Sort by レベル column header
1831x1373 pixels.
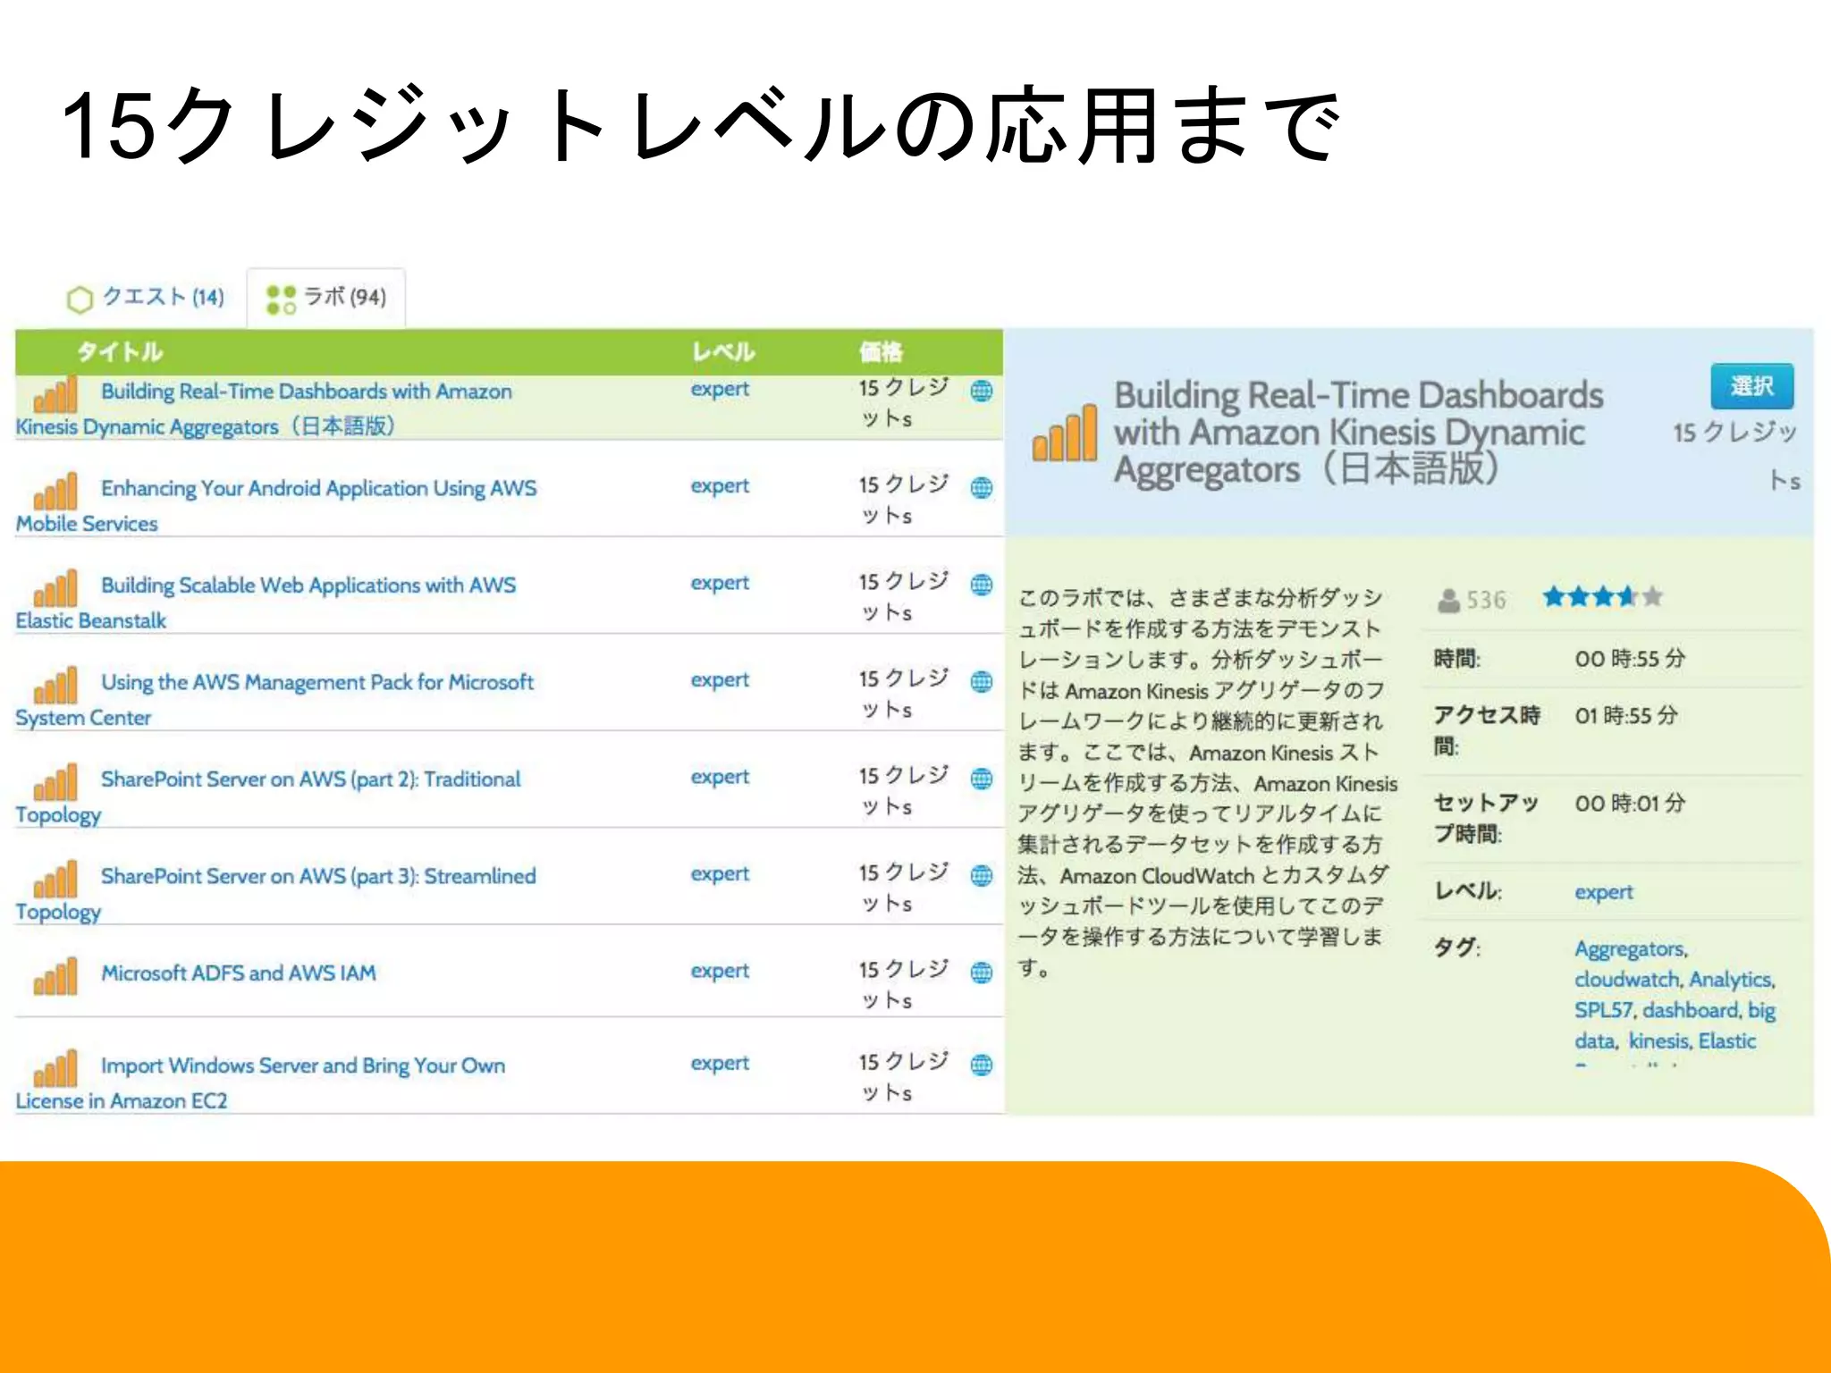point(723,352)
